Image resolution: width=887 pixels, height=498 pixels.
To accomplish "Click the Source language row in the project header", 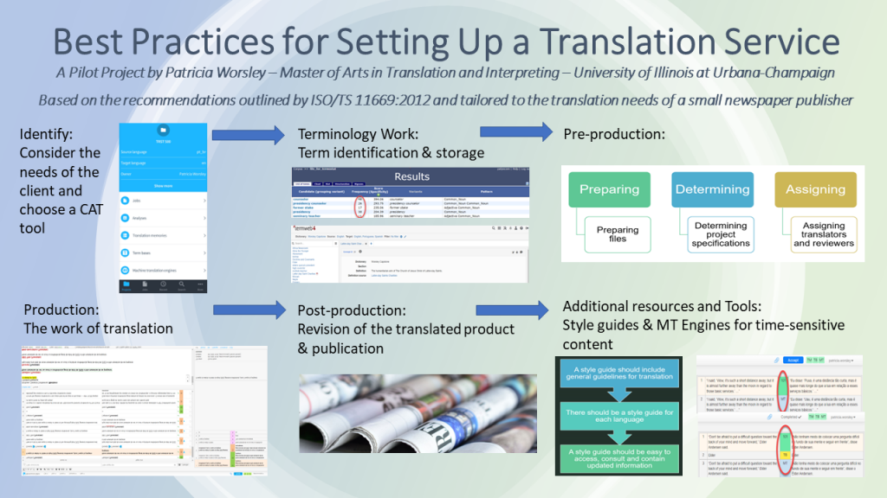I will click(x=163, y=152).
